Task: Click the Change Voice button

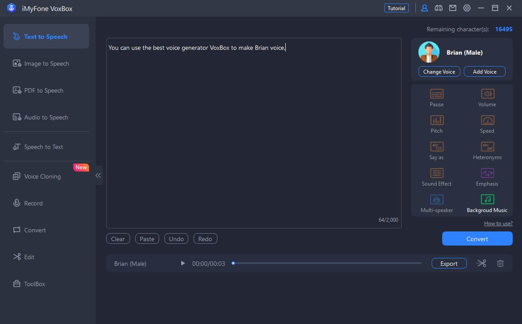Action: point(439,71)
